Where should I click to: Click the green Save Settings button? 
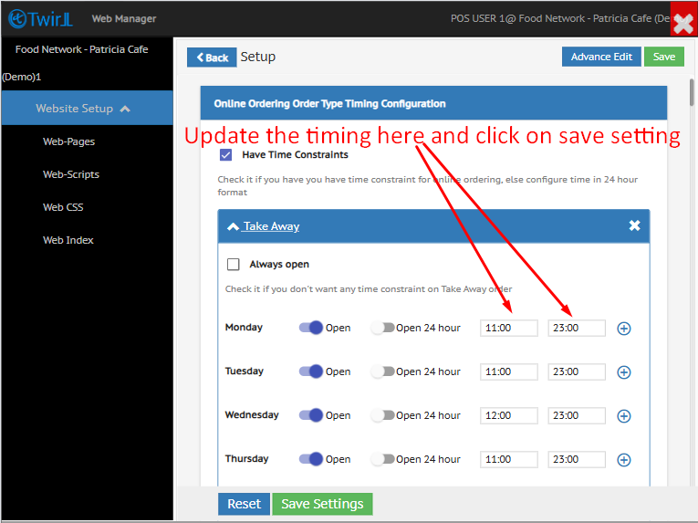(322, 504)
